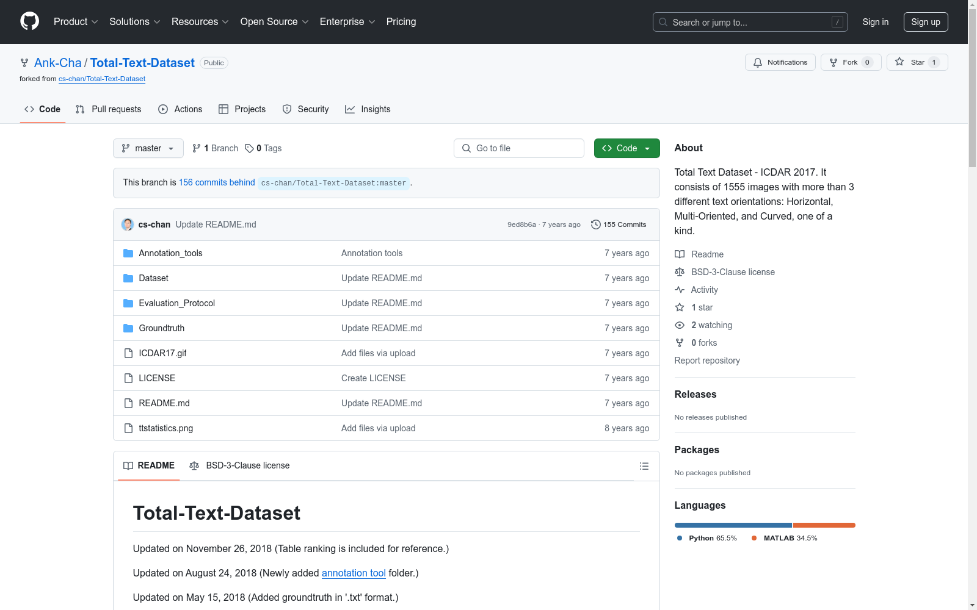View the 1 Branch link
Viewport: 977px width, 610px height.
215,148
